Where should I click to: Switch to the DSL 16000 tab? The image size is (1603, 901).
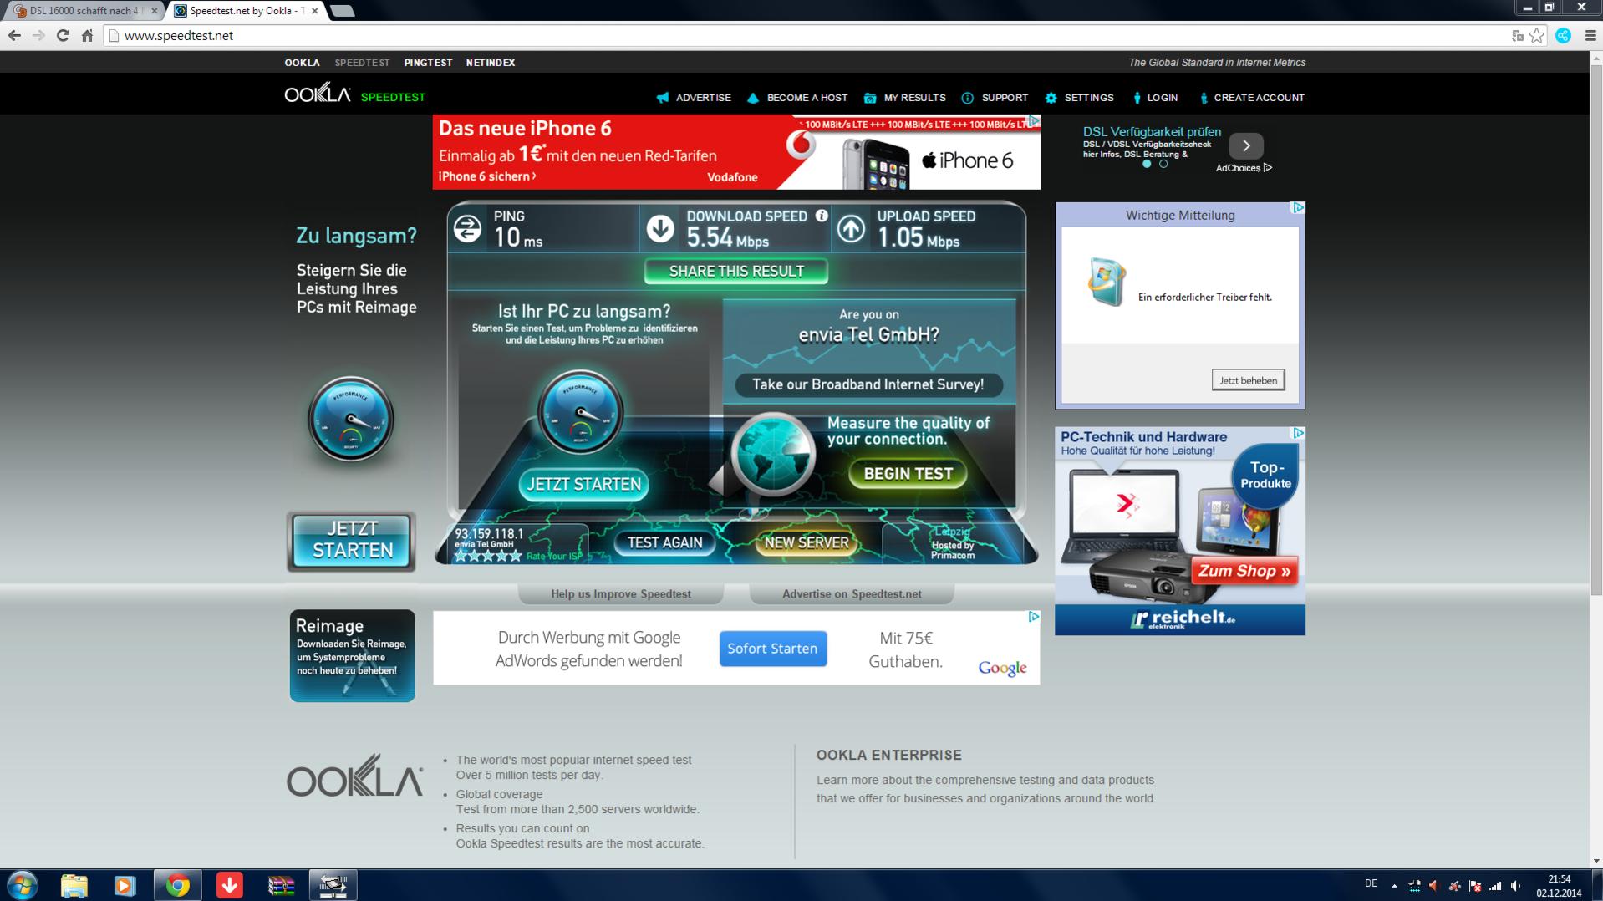click(x=84, y=11)
